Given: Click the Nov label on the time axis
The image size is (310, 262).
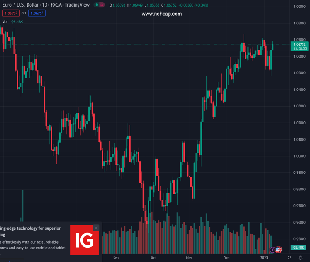Looking at the screenshot, I should (x=189, y=258).
